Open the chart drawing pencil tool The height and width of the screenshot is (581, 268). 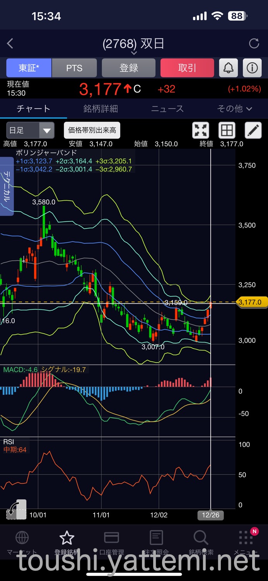(x=253, y=131)
